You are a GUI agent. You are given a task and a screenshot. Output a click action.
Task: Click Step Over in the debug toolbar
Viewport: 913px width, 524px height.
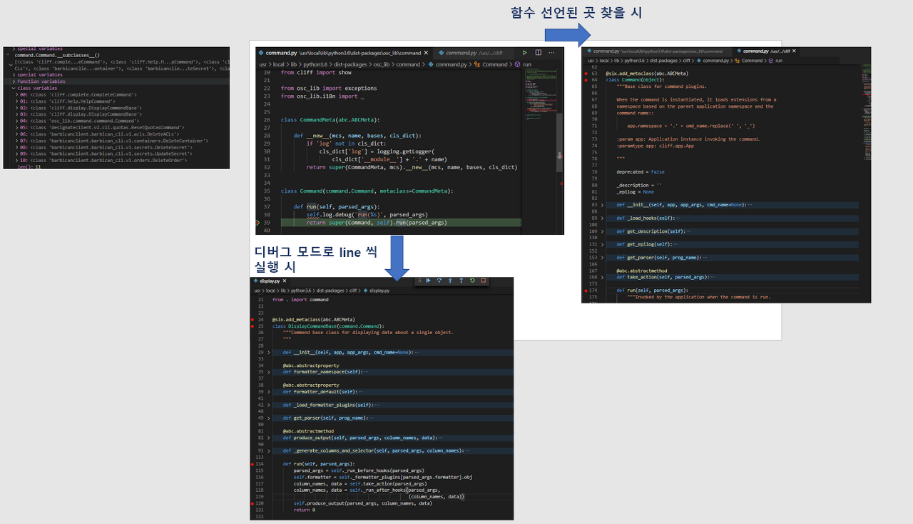coord(439,281)
